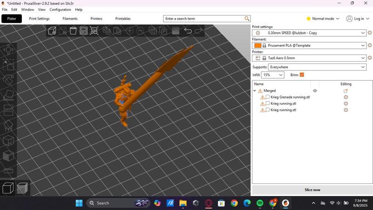Select the Cut tool
373x210 pixels.
(x=8, y=110)
